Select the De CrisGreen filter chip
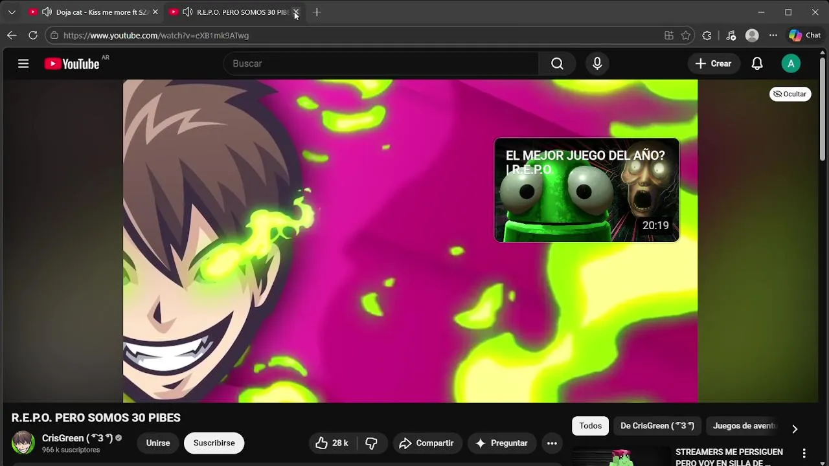Viewport: 829px width, 466px height. 657,426
